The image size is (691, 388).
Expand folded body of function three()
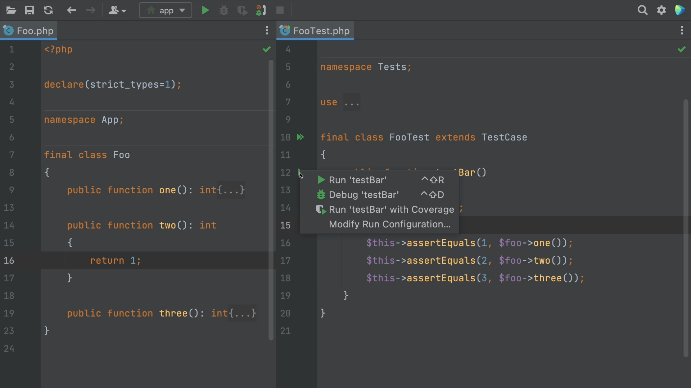click(x=243, y=313)
